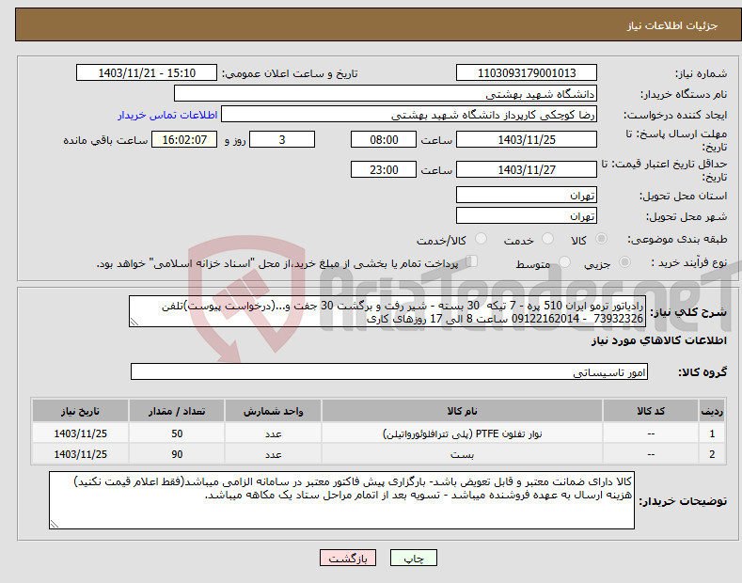Screen dimensions: 742x583
Task: Click the resize handle of the buyer notes area
Action: point(55,524)
